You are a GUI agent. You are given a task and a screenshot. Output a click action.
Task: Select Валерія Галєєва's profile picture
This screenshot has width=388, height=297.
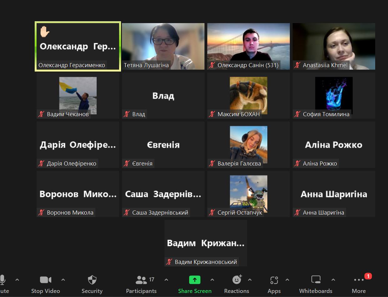click(x=249, y=144)
